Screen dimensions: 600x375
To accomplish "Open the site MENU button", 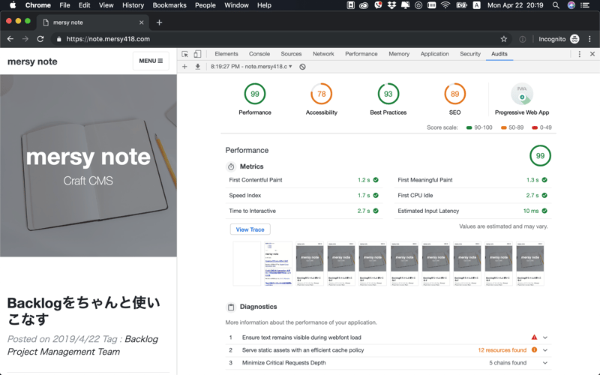I will [151, 61].
